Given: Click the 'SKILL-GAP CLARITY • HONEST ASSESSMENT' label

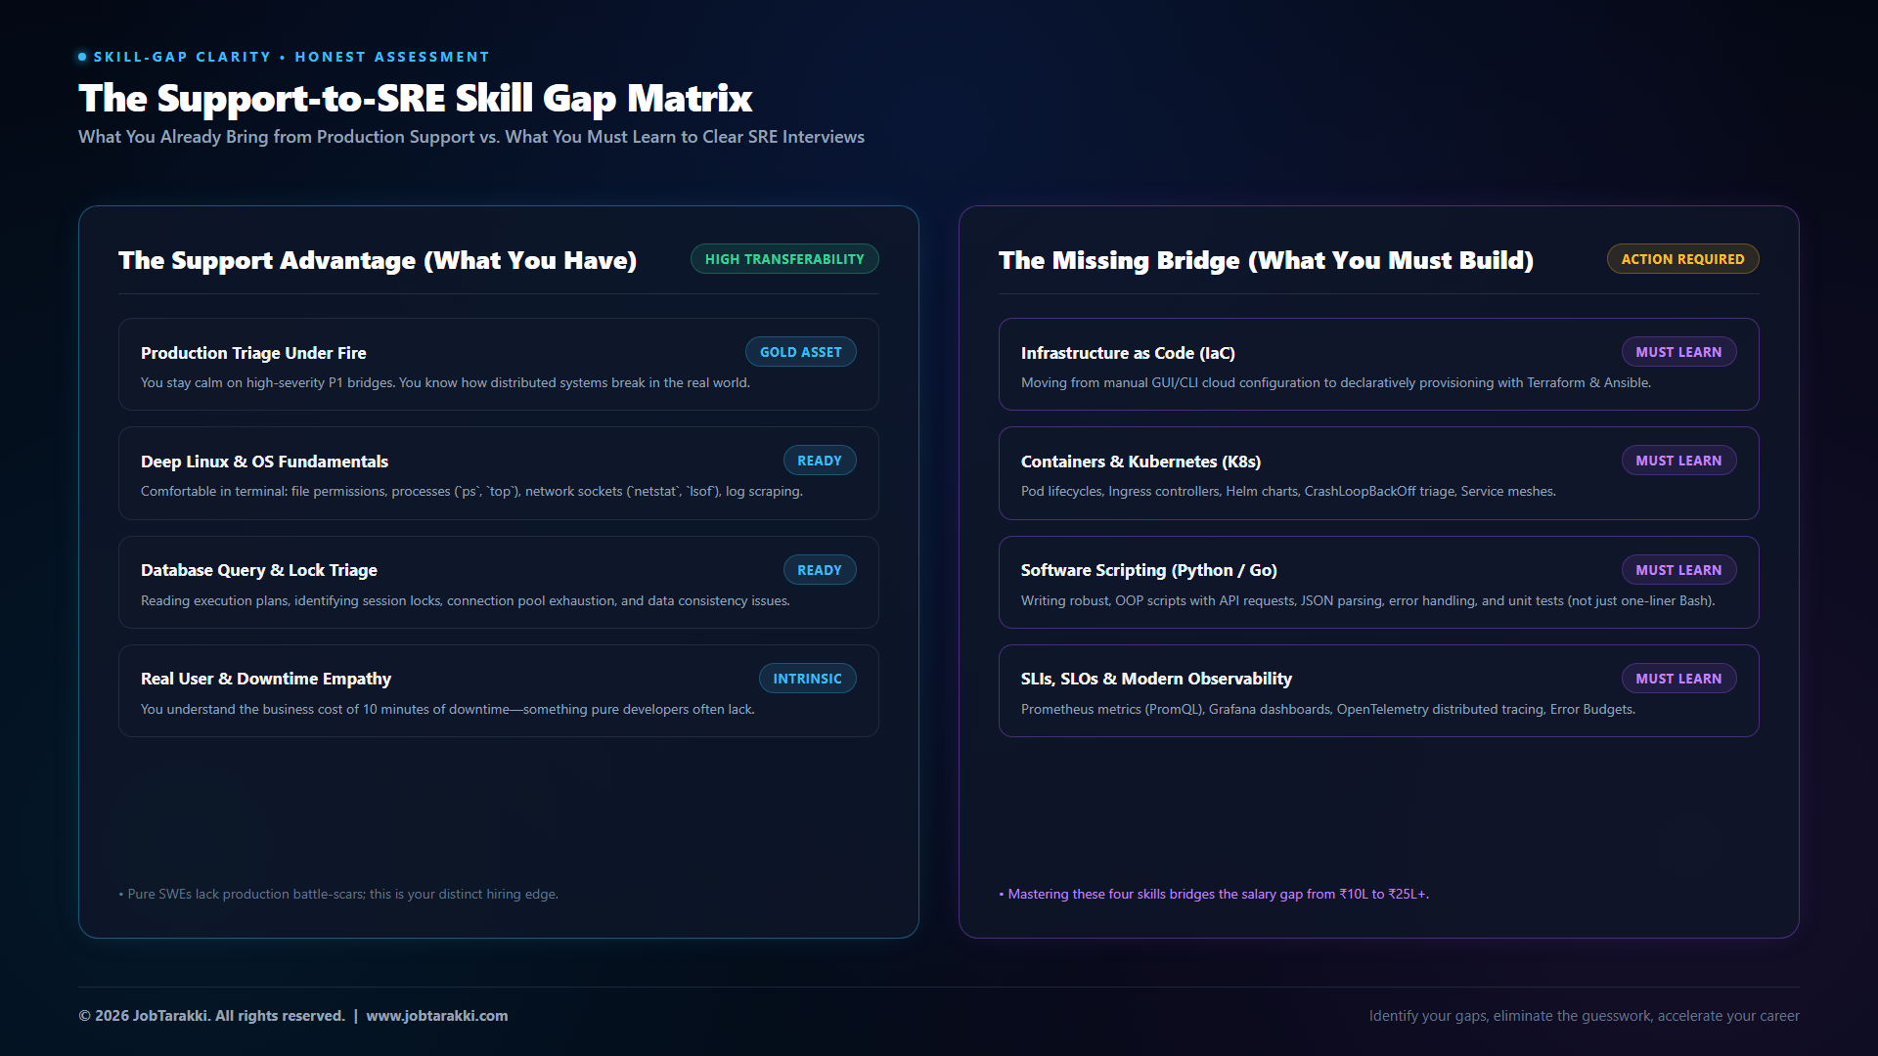Looking at the screenshot, I should (291, 57).
